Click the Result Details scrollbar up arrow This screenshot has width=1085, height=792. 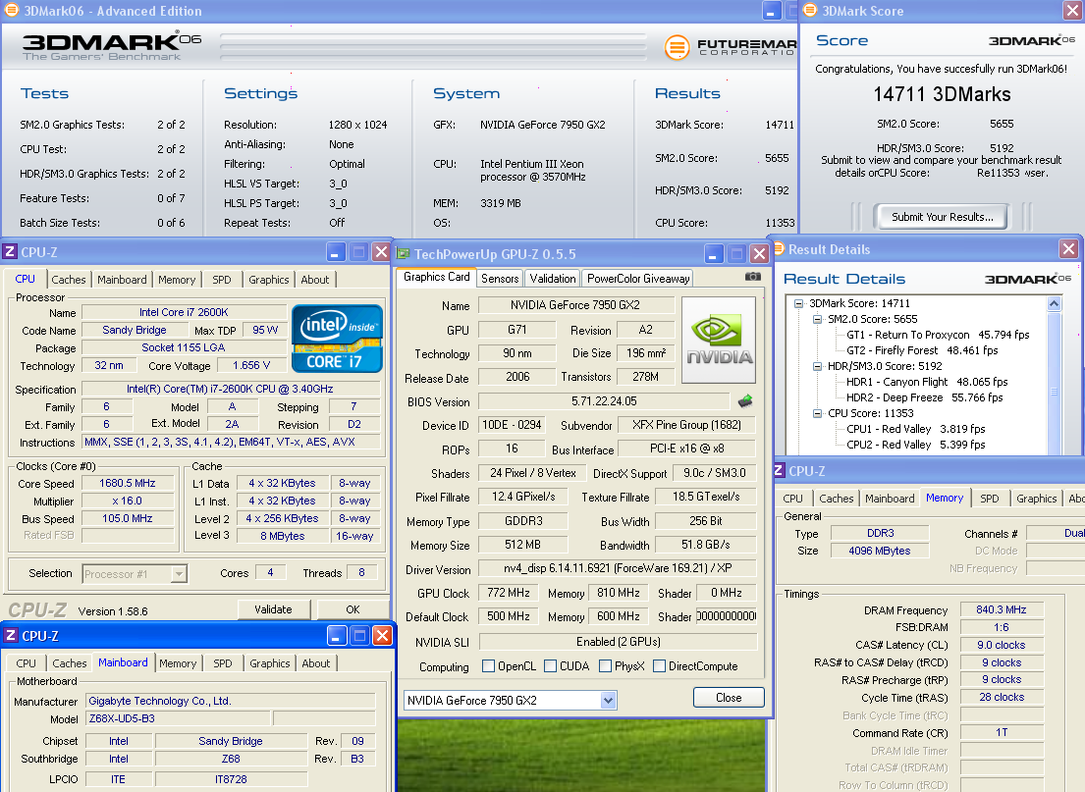pyautogui.click(x=1054, y=303)
